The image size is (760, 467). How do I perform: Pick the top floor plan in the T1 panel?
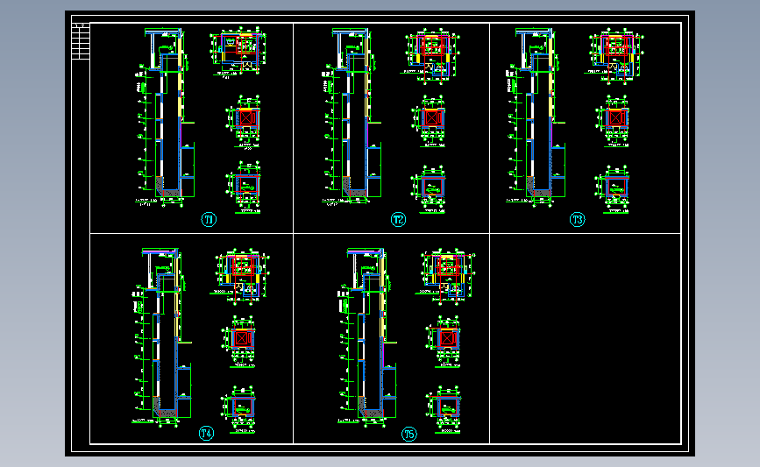[238, 52]
